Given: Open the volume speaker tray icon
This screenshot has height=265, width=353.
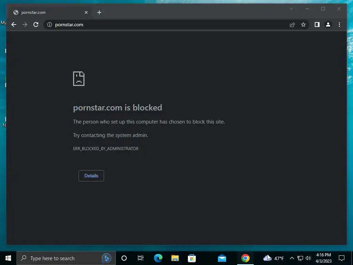Looking at the screenshot, I should [x=308, y=258].
